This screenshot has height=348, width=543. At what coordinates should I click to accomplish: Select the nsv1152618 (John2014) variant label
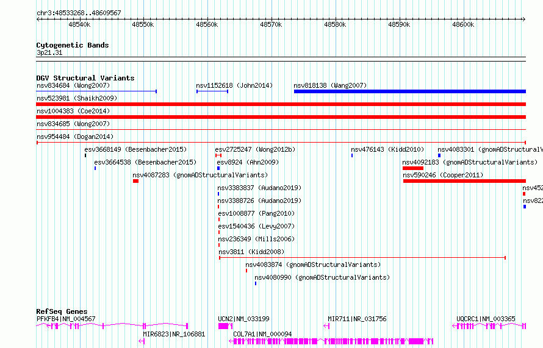[x=234, y=85]
